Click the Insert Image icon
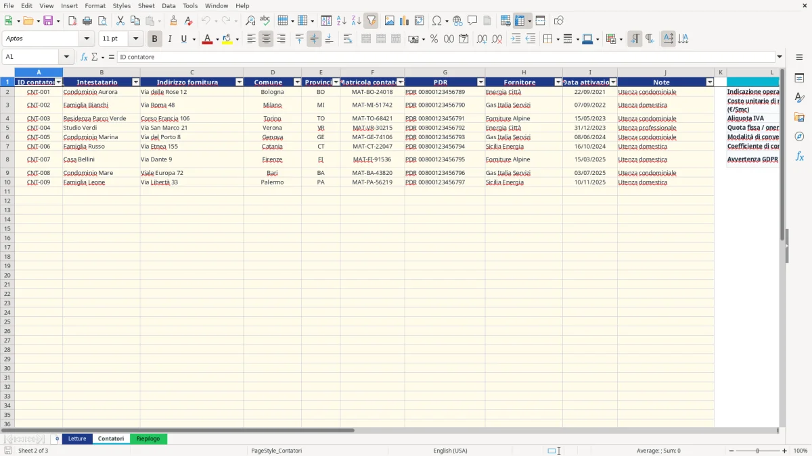Viewport: 812px width, 456px height. (389, 21)
